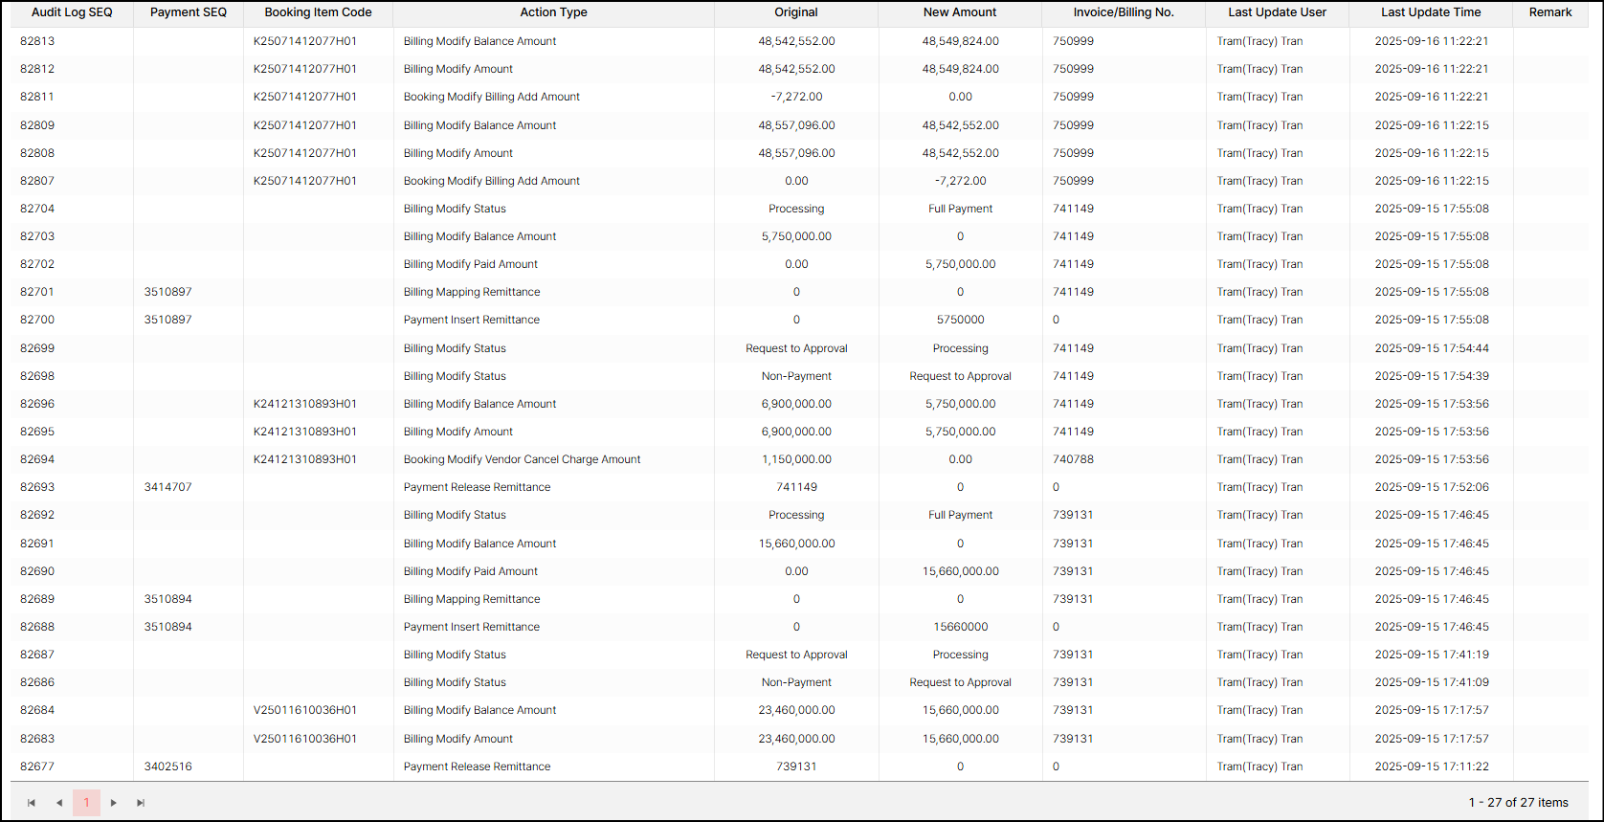Screen dimensions: 1604x822
Task: Go to the previous page
Action: point(59,803)
